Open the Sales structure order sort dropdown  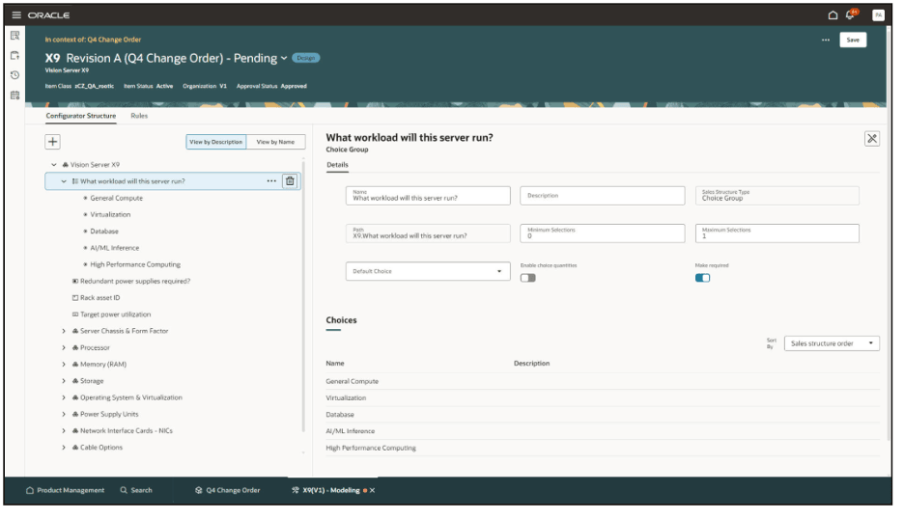832,343
